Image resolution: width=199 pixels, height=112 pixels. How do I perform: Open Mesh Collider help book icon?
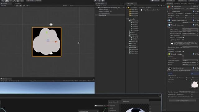pyautogui.click(x=194, y=54)
